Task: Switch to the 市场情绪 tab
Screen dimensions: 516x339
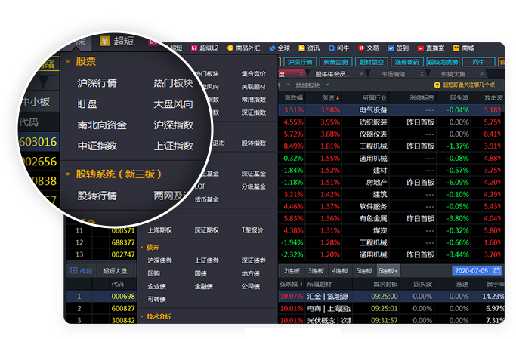Action: point(393,74)
